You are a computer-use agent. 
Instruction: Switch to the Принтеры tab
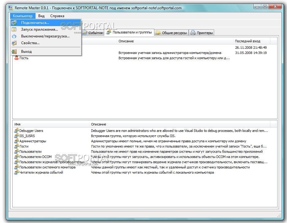point(202,33)
